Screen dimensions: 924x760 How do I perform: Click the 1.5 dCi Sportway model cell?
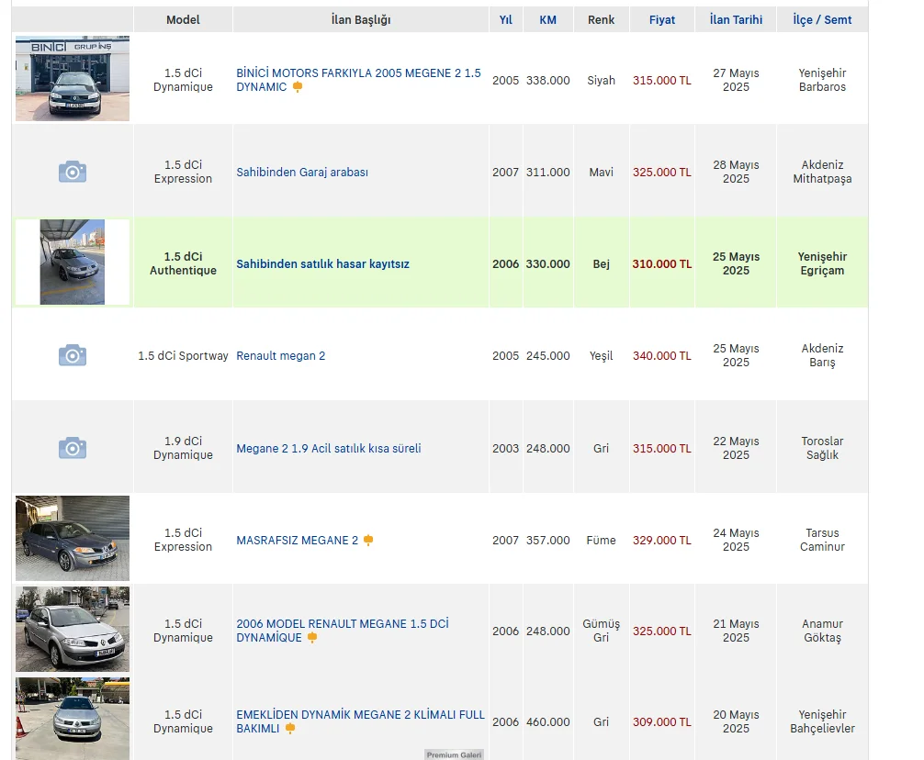click(x=183, y=355)
